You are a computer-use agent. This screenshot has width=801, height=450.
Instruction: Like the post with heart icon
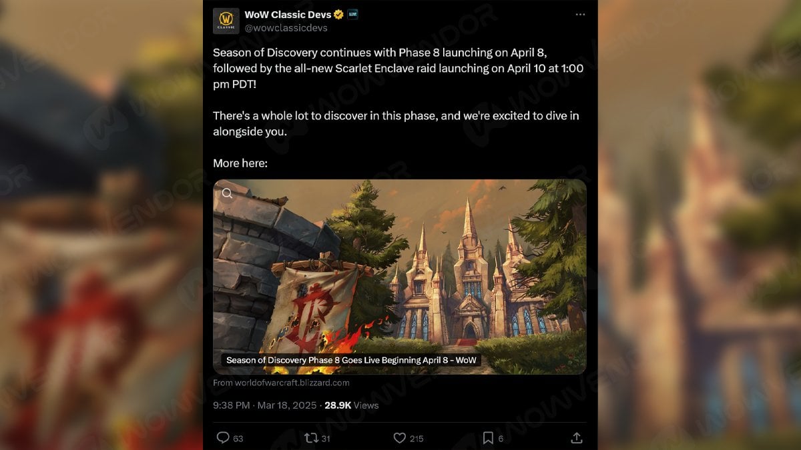(x=399, y=438)
